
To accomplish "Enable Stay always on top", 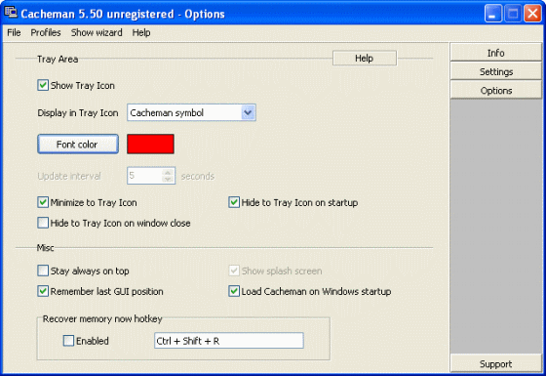I will (43, 271).
